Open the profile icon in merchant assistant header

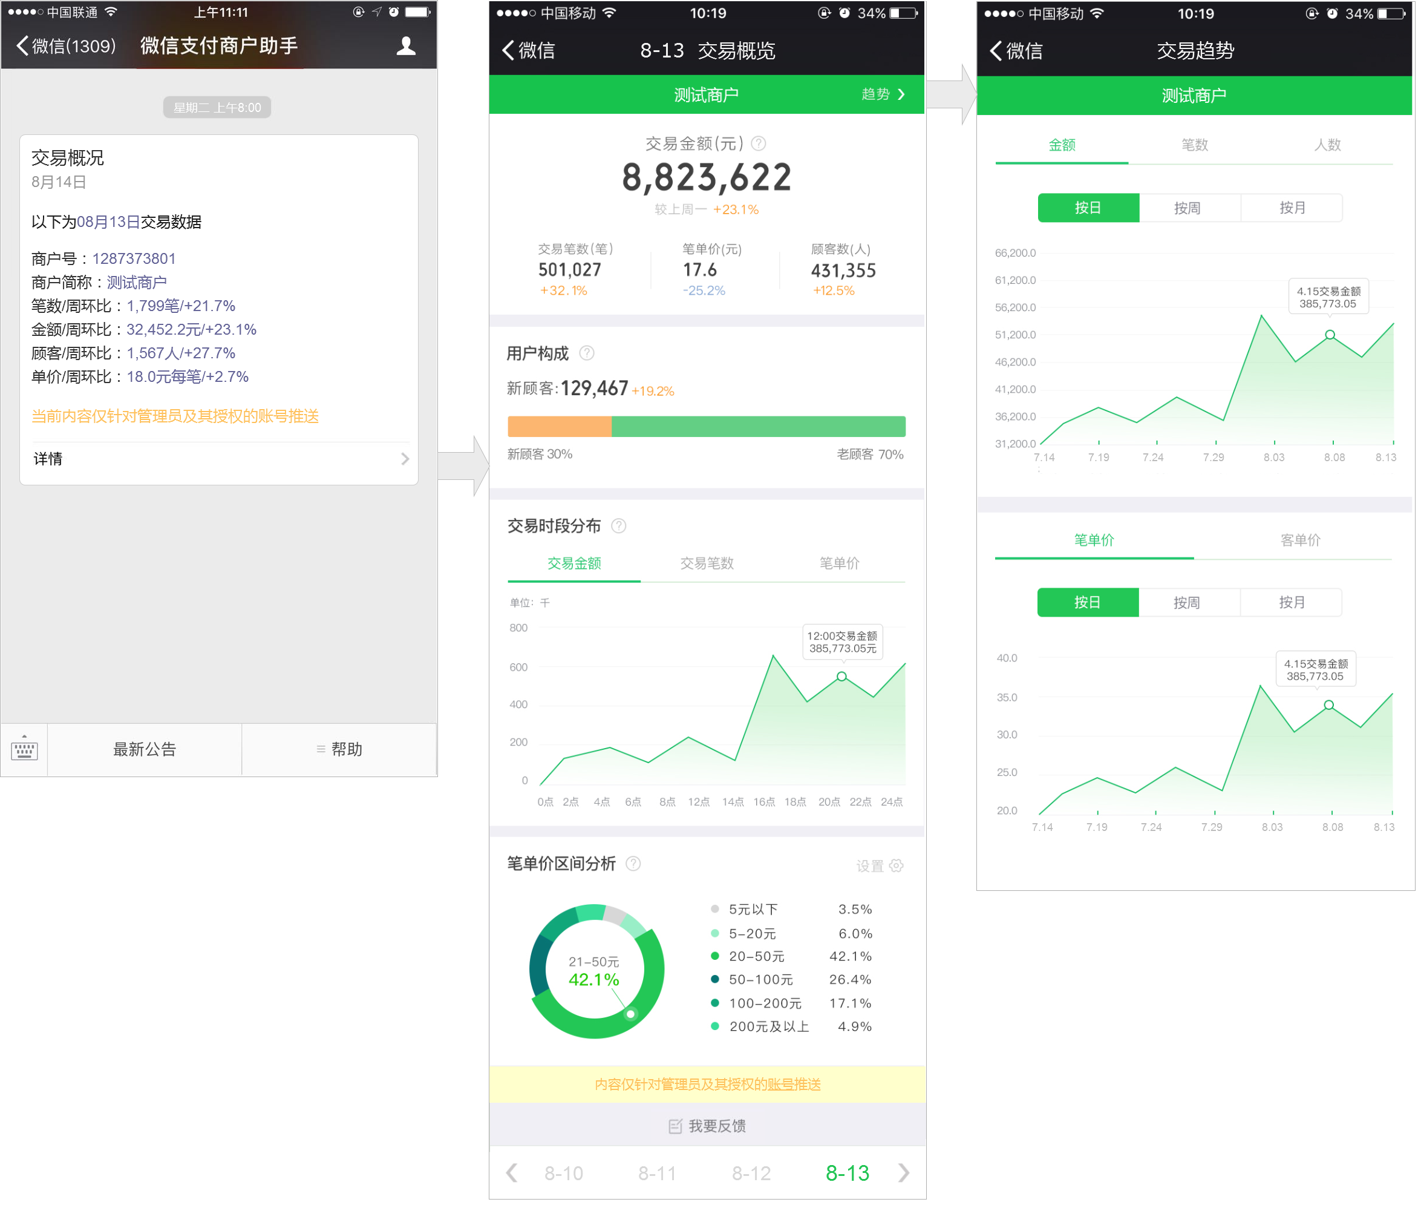click(x=407, y=46)
